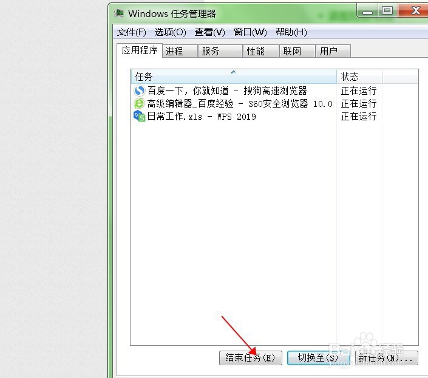Click the Sogou browser icon in task list
This screenshot has width=428, height=378.
click(139, 91)
